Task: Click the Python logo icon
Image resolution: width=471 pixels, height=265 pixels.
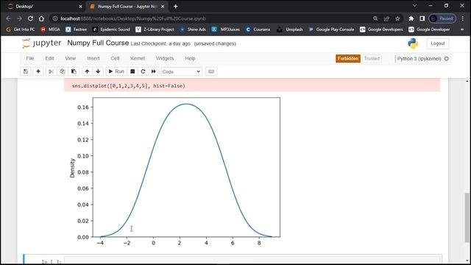Action: coord(413,43)
